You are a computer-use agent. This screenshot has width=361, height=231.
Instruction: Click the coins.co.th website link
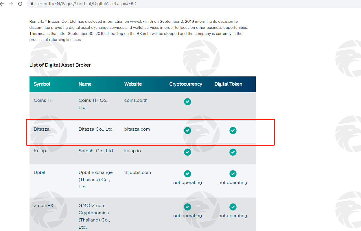[x=136, y=100]
